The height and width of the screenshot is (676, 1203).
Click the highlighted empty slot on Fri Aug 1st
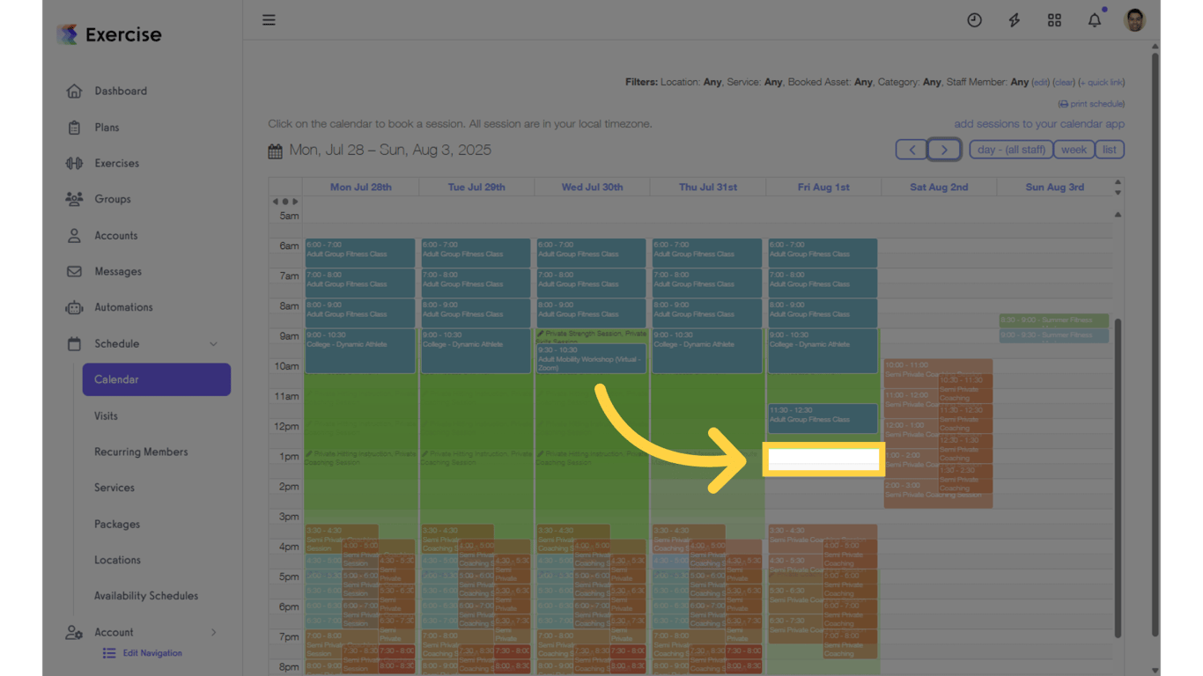pos(823,459)
